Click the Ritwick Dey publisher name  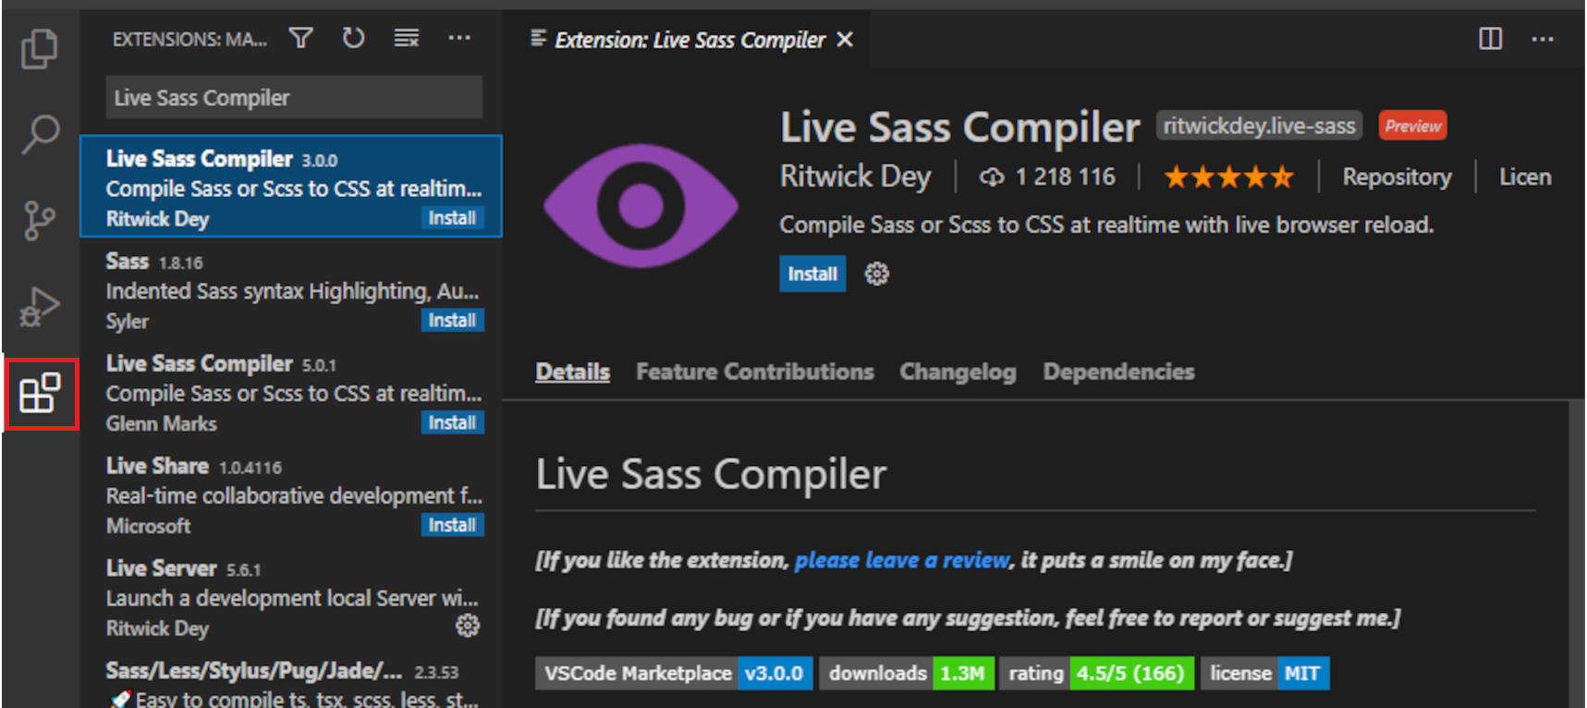click(x=855, y=176)
